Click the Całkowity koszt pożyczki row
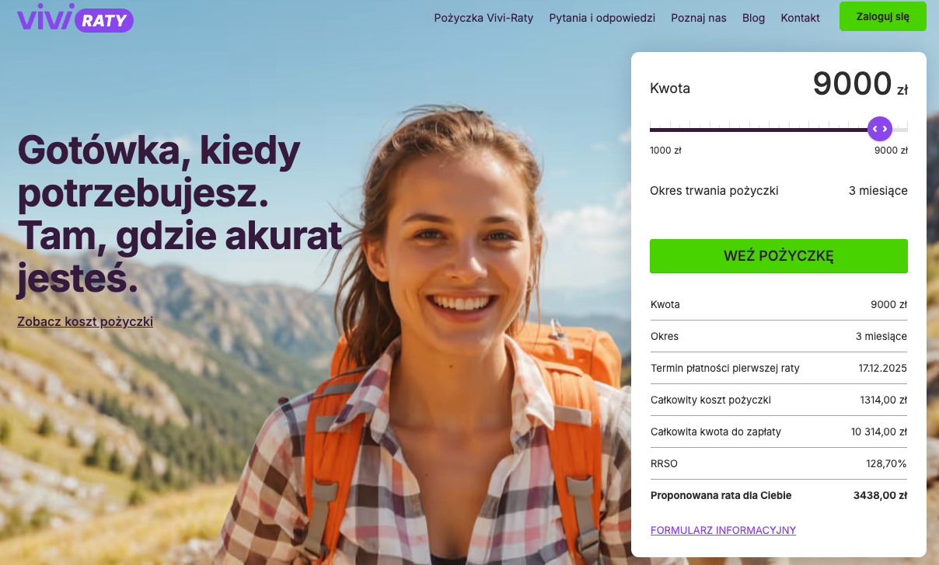 (x=778, y=400)
